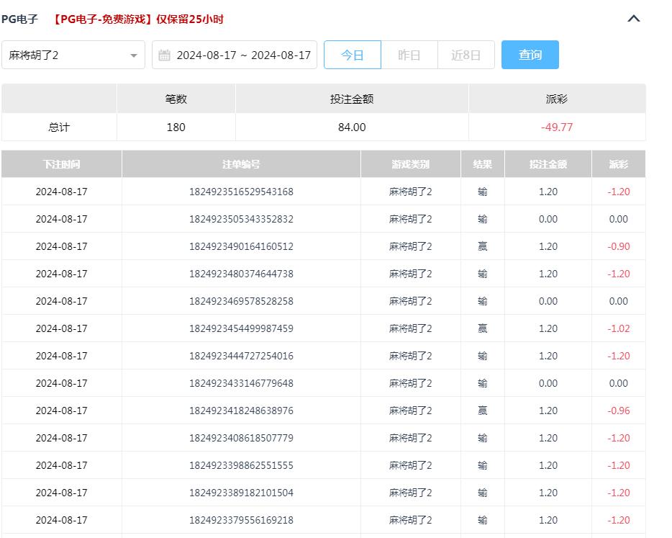
Task: Open the 麻将胡了2 game dropdown arrow
Action: pyautogui.click(x=134, y=55)
